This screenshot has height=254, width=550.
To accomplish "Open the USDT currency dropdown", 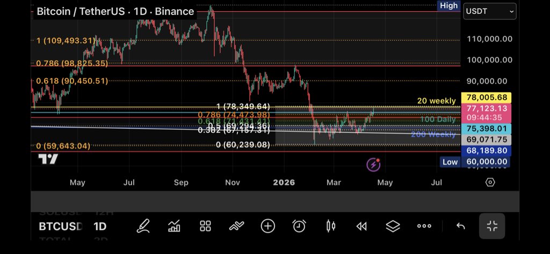I will pos(490,11).
